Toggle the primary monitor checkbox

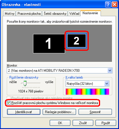(9, 98)
